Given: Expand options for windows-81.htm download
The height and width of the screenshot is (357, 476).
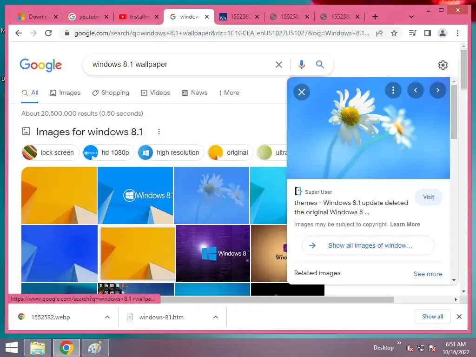Looking at the screenshot, I should [216, 317].
